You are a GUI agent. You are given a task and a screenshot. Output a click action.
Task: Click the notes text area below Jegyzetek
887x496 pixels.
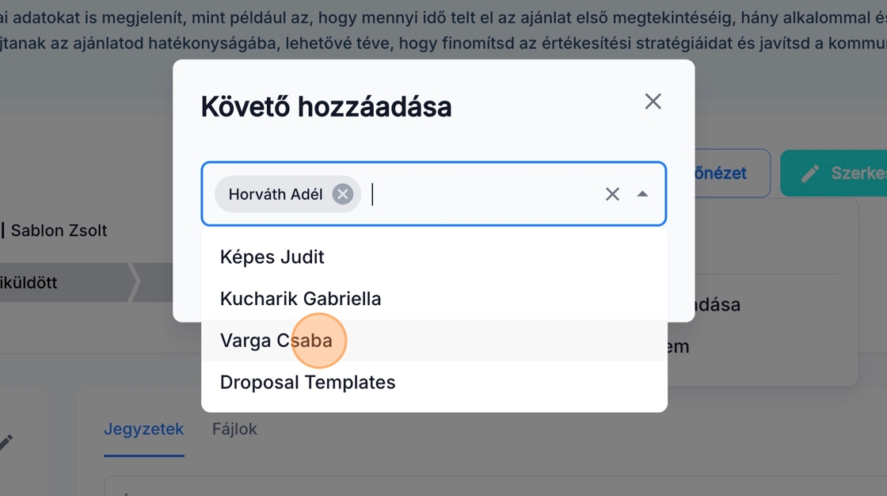475,486
